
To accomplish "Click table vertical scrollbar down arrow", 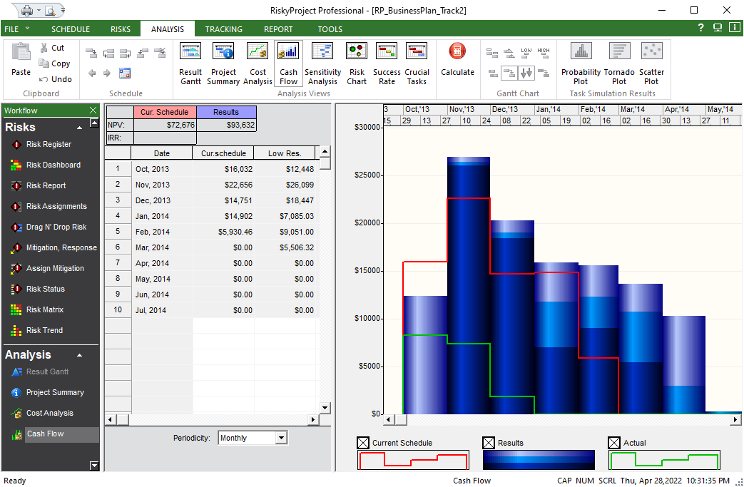I will point(325,407).
